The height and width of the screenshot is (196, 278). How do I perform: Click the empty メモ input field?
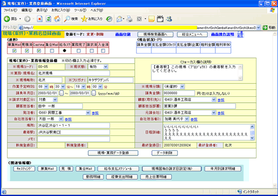click(x=74, y=139)
